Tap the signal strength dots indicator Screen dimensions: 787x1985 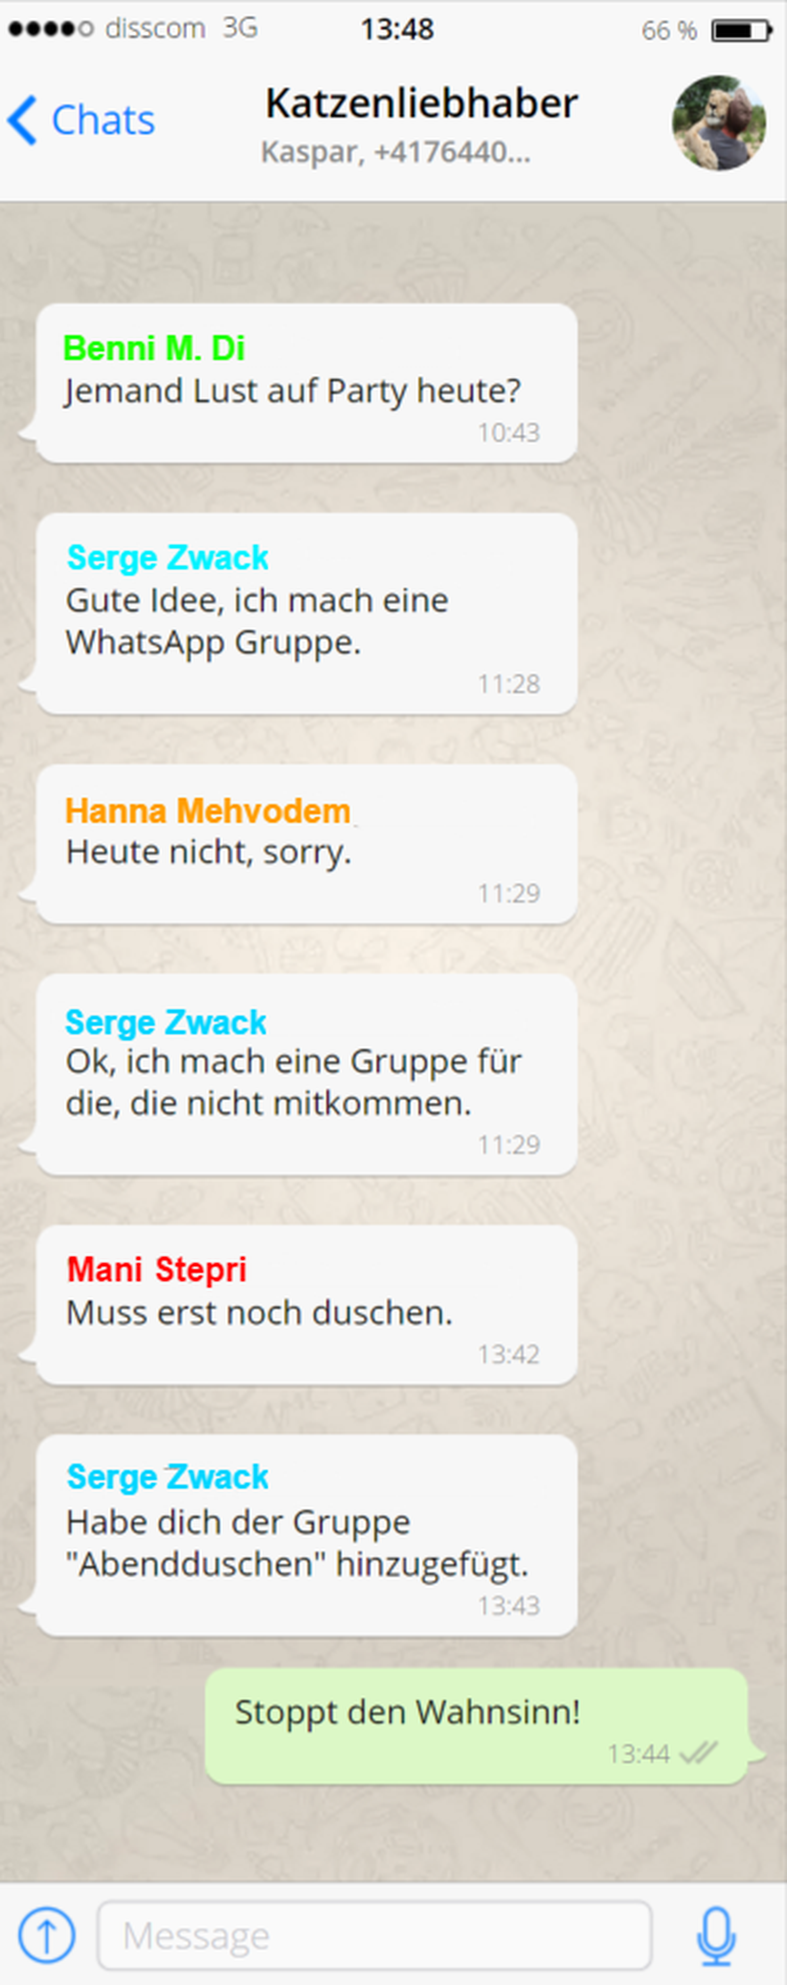click(x=51, y=29)
